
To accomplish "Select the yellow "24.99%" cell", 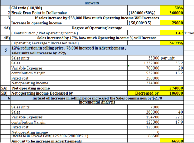I will coord(172,43).
